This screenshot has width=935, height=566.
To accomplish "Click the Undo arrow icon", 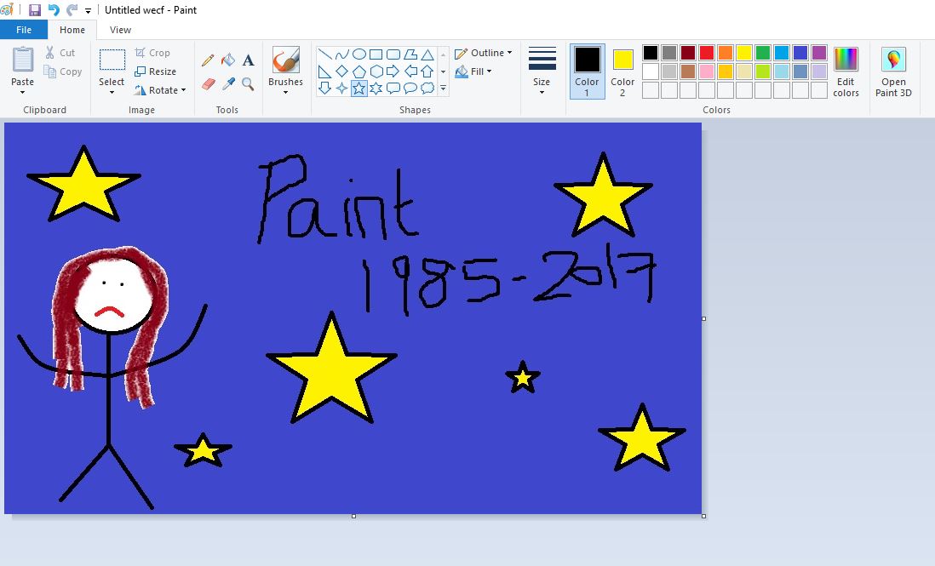I will 54,10.
